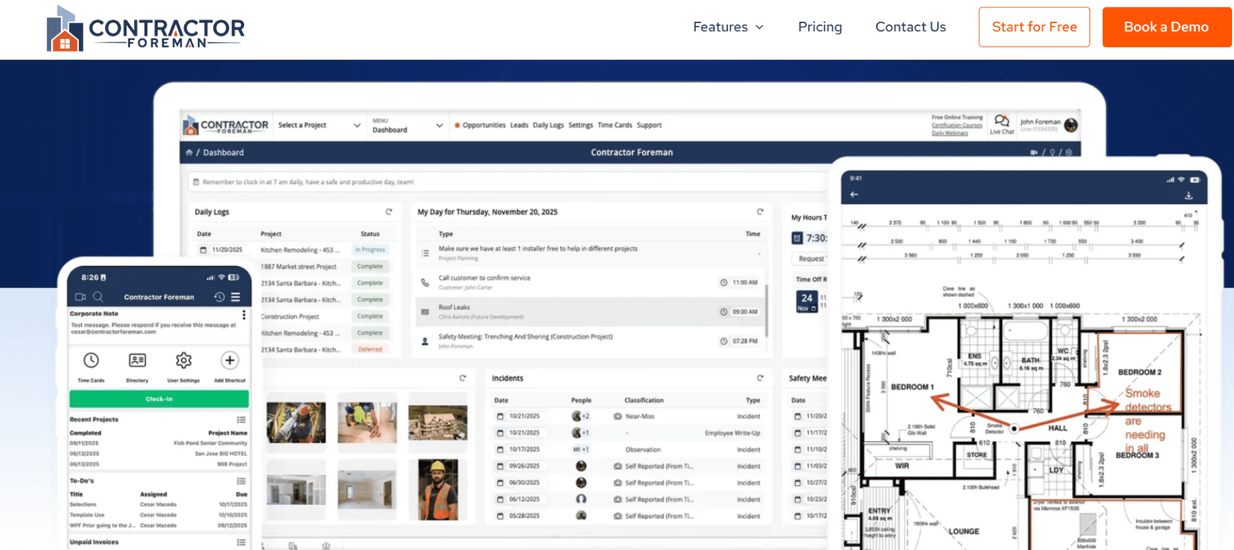The width and height of the screenshot is (1234, 550).
Task: Click the Recent Projects list icon
Action: tap(241, 420)
